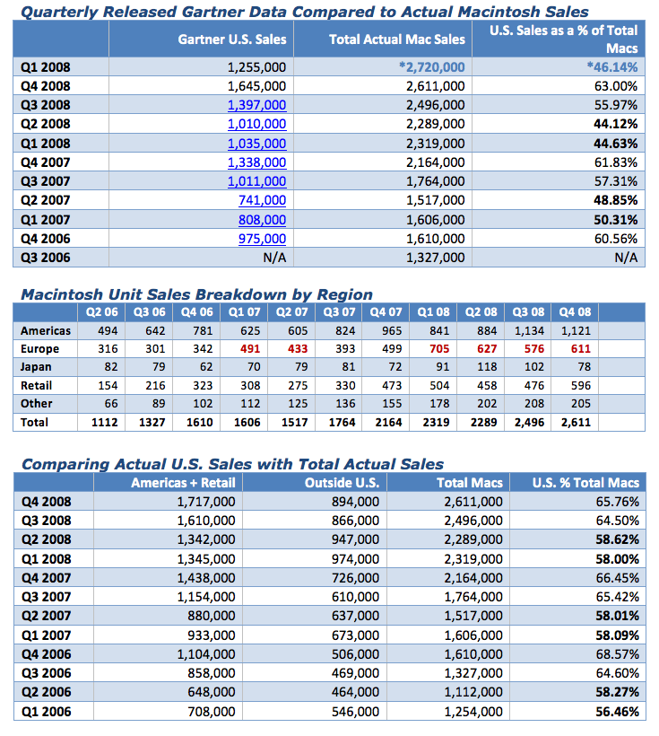Open the 1,338,000 link in Q4 2007 row
The image size is (659, 736).
pyautogui.click(x=256, y=162)
